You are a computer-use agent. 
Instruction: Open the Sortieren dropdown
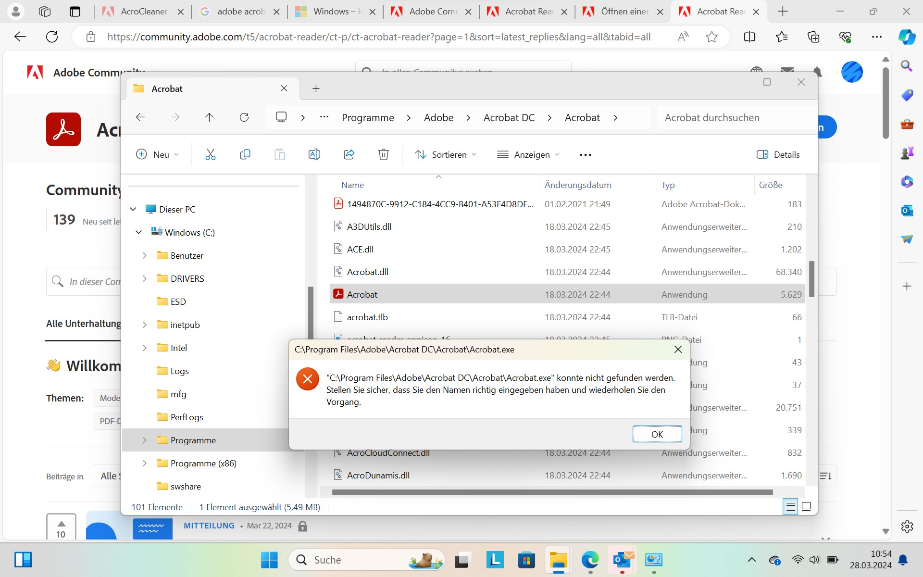click(445, 154)
